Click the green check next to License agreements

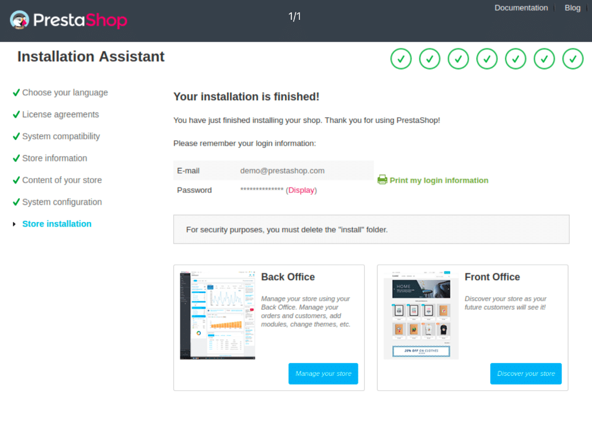click(x=16, y=114)
